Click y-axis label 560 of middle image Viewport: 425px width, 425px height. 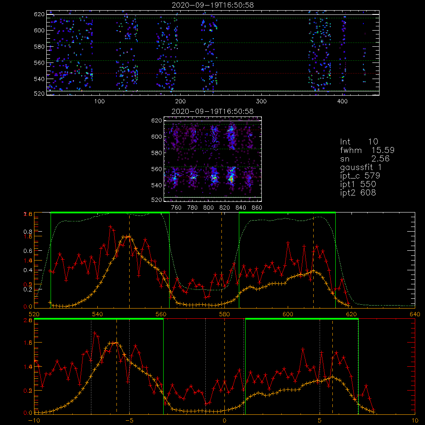(156, 169)
